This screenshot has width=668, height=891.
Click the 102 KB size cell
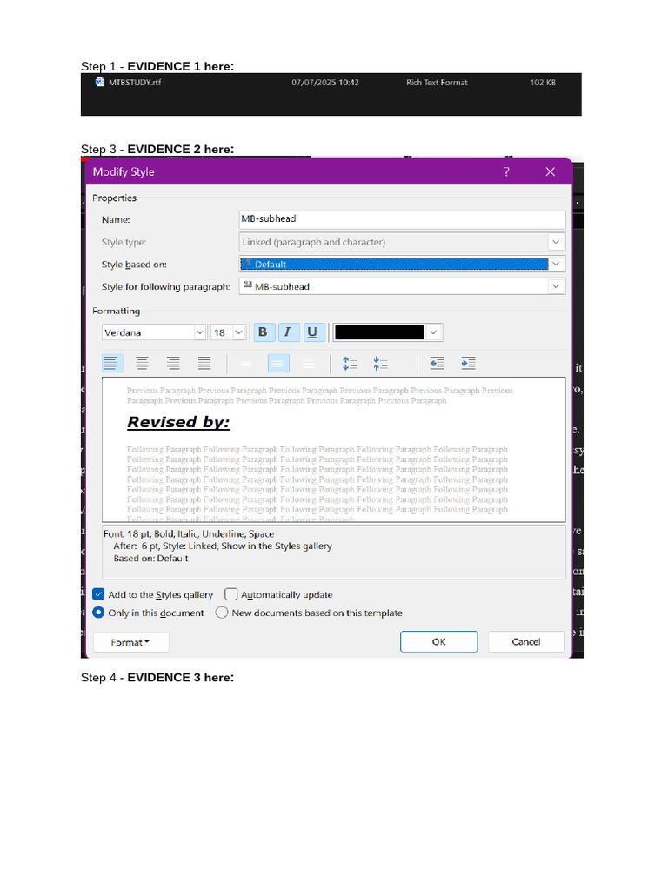tap(543, 83)
